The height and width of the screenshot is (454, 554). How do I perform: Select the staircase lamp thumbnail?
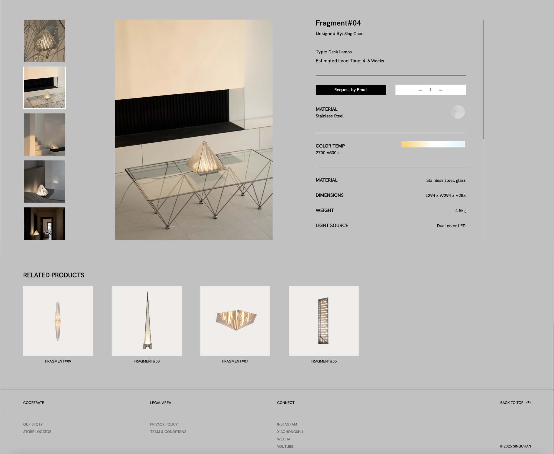44,134
